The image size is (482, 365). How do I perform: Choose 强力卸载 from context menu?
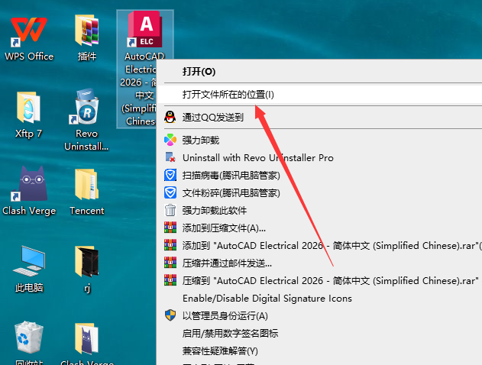click(x=200, y=140)
